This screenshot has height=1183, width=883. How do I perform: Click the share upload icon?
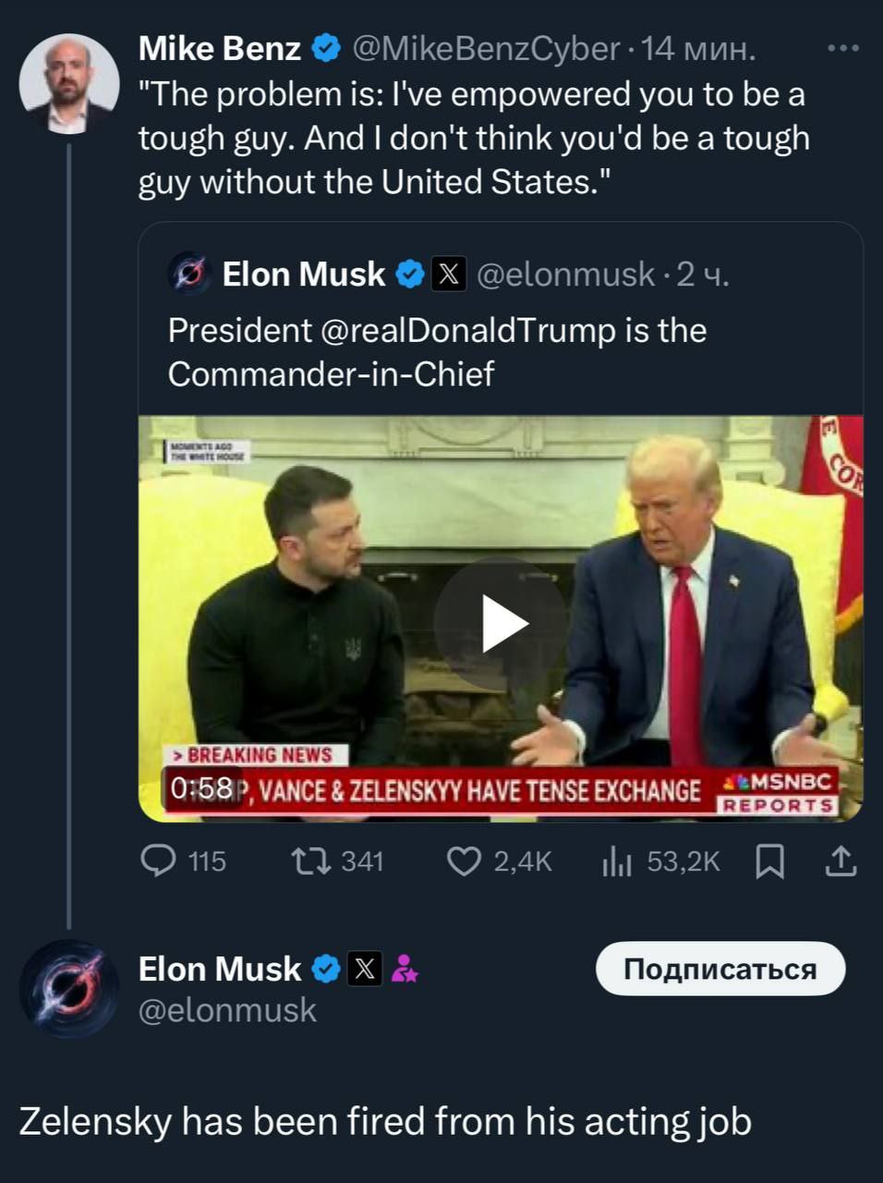click(841, 862)
